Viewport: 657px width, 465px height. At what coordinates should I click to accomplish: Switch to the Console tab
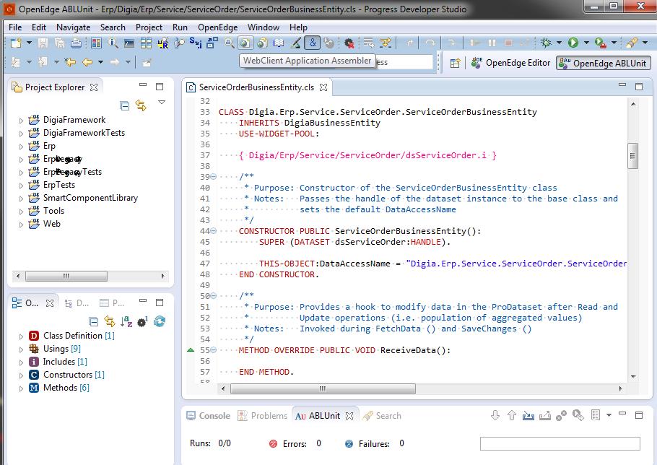(x=208, y=416)
